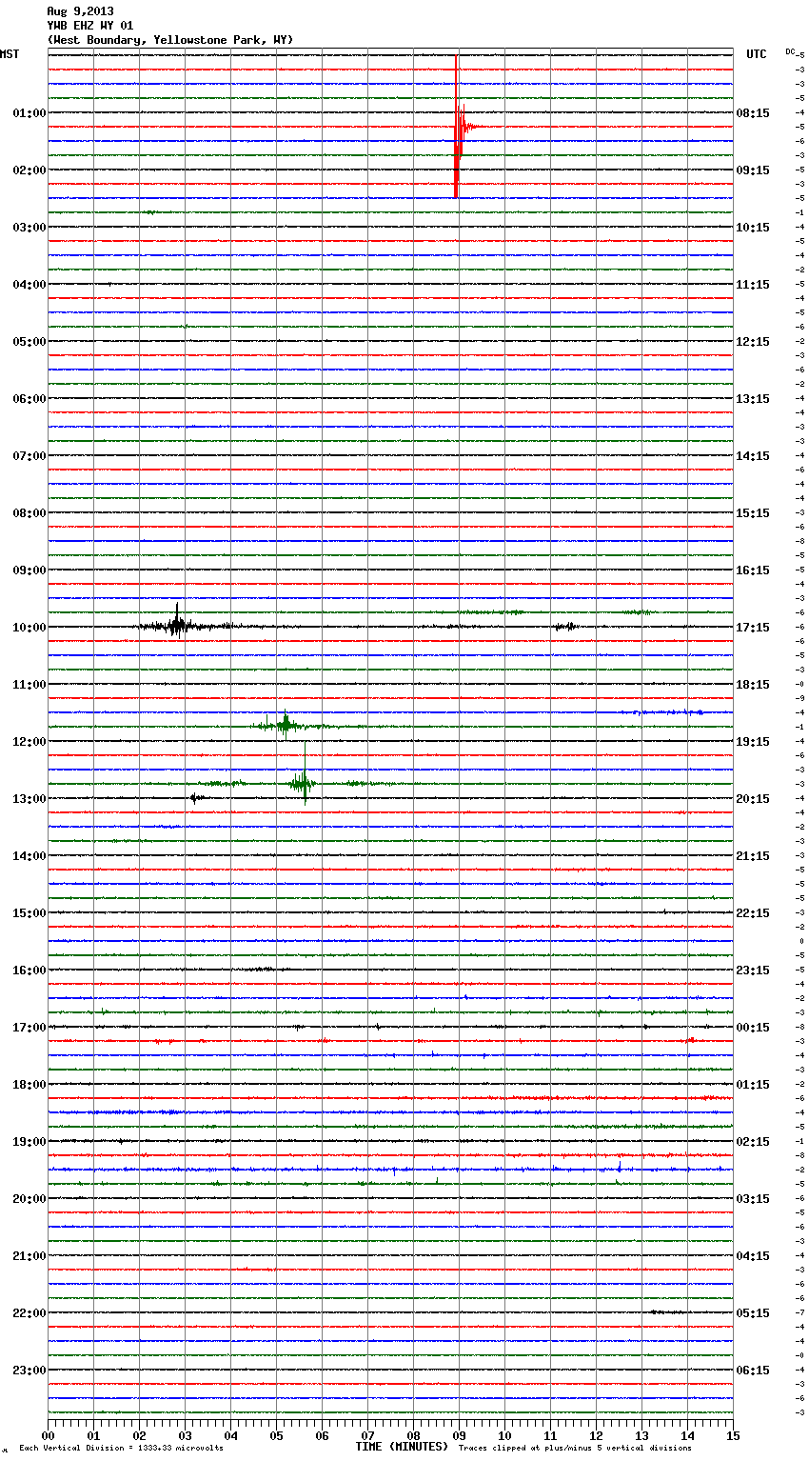Select the 02:00 MST time label

click(x=30, y=170)
